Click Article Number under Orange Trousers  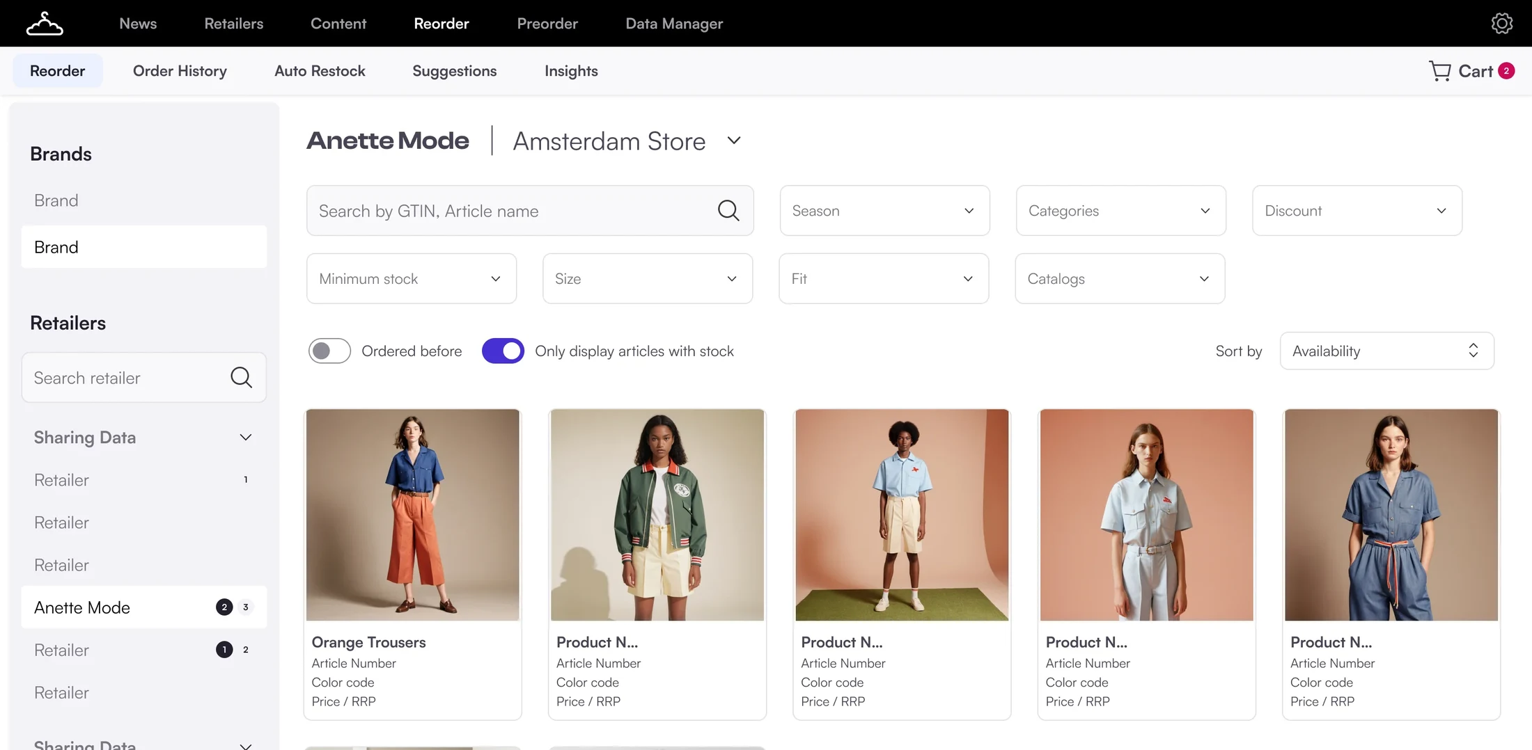coord(354,663)
